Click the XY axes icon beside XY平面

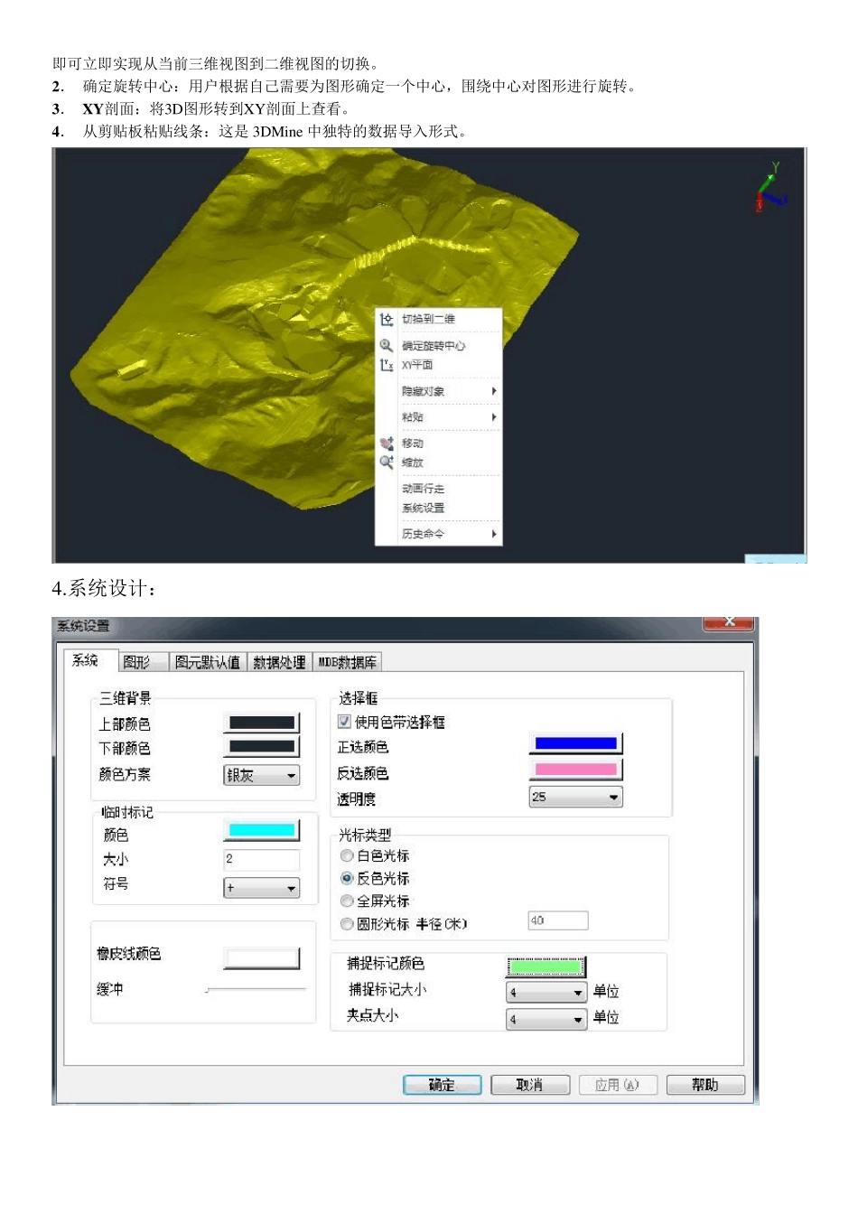pos(387,365)
